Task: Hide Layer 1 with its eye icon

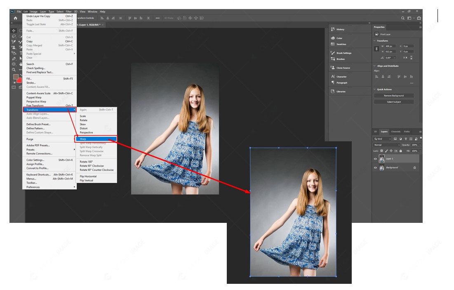Action: [x=375, y=159]
